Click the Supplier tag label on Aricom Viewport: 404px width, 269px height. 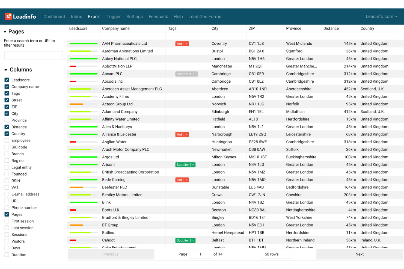(x=183, y=165)
